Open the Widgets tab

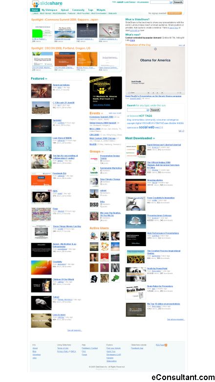tap(101, 10)
